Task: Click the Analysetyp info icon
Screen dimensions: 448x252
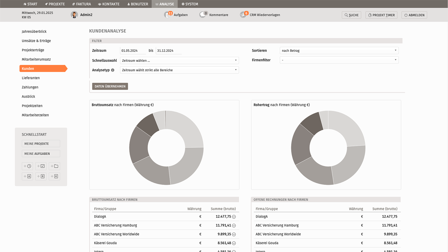Action: (x=113, y=70)
